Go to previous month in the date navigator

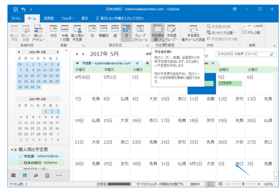(19, 52)
